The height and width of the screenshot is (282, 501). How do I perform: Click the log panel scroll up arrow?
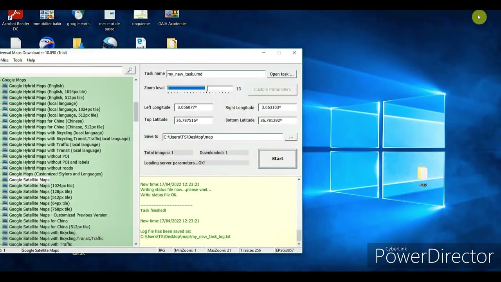299,179
